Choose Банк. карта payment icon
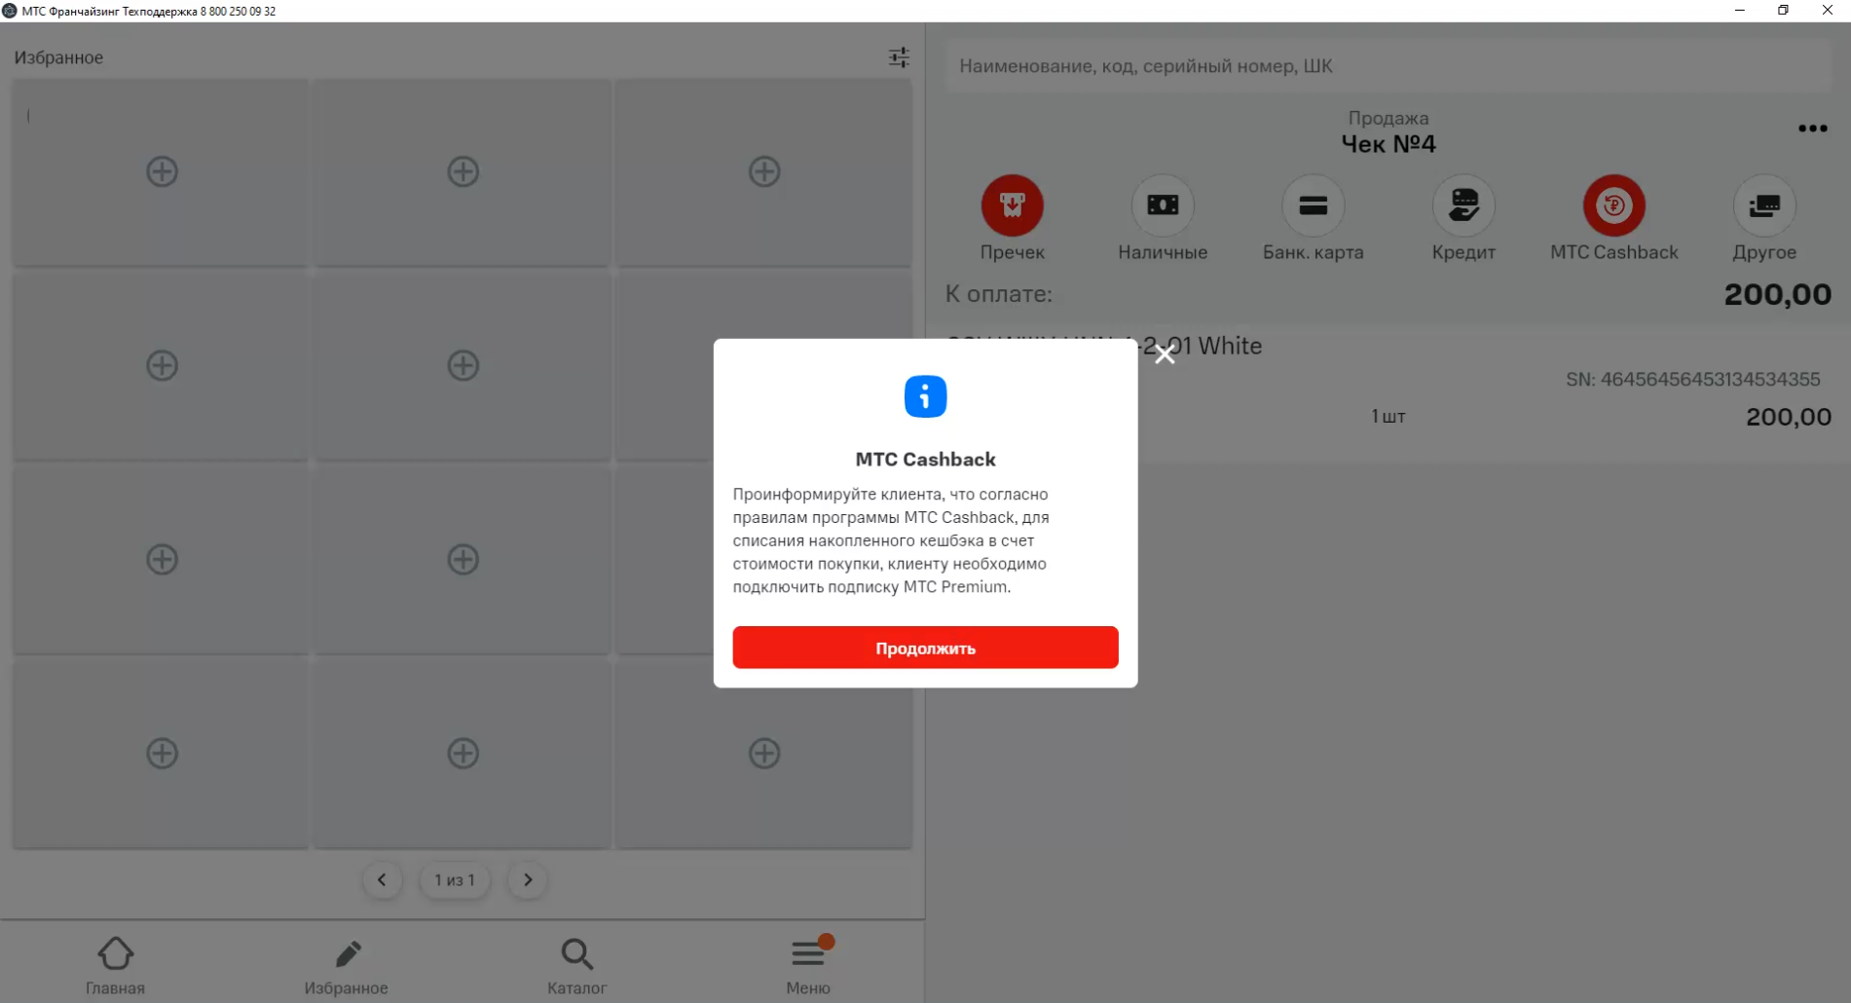The height and width of the screenshot is (1003, 1851). (x=1313, y=205)
